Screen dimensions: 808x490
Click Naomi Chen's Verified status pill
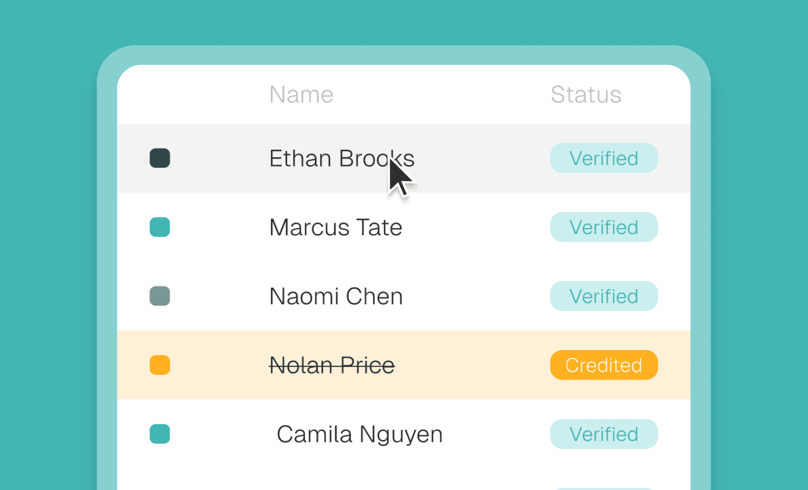tap(604, 296)
